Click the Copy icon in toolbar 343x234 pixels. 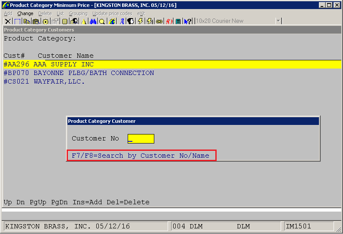(x=27, y=21)
